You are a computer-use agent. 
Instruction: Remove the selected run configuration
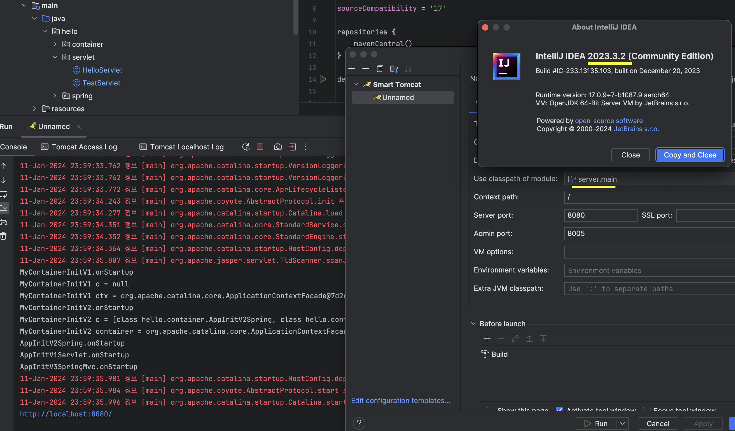tap(366, 69)
